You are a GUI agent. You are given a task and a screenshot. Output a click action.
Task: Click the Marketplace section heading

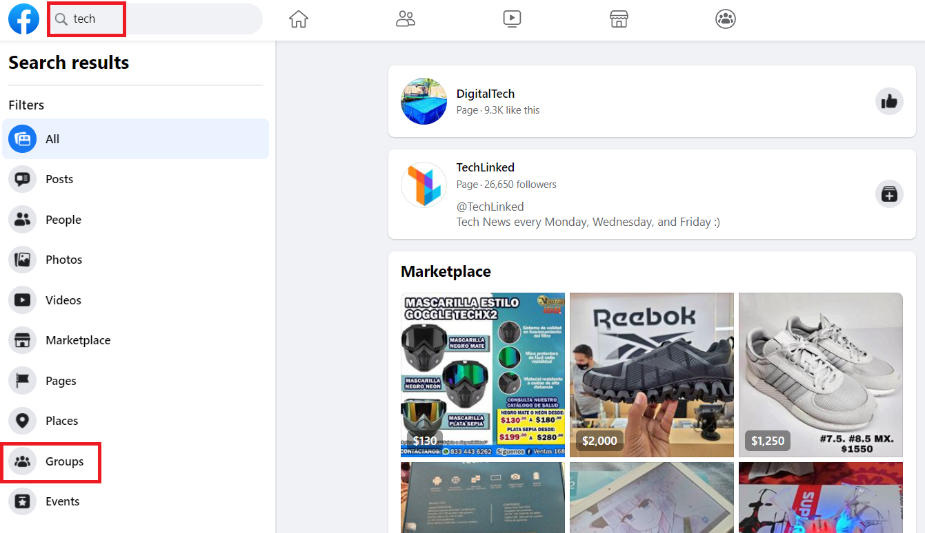click(x=446, y=271)
